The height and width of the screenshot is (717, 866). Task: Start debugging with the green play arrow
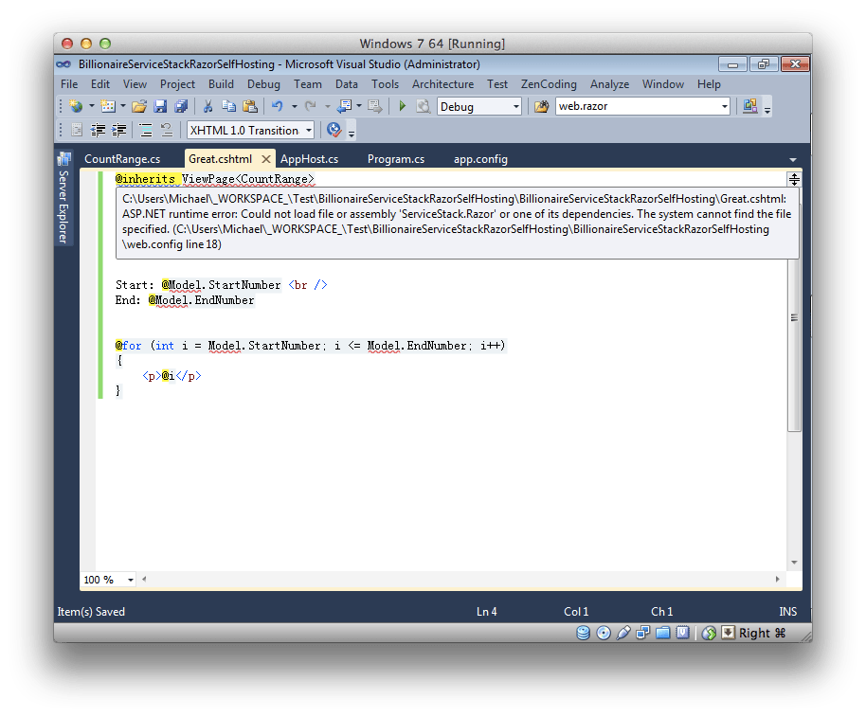pos(403,106)
